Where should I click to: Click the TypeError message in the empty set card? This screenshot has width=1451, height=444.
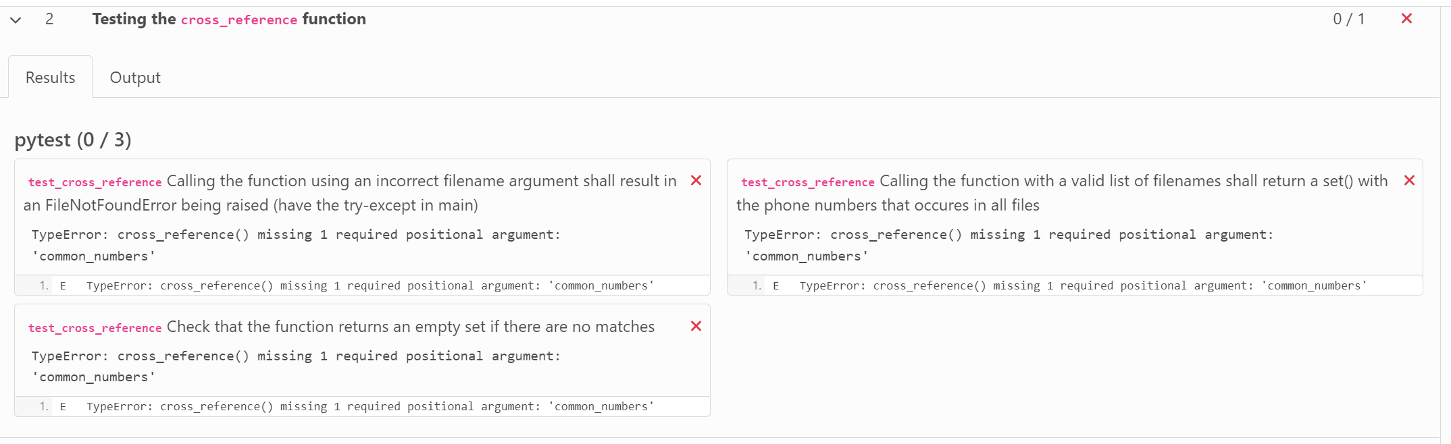[296, 366]
